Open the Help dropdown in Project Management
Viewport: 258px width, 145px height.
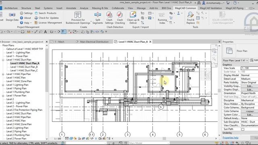[x=26, y=23]
